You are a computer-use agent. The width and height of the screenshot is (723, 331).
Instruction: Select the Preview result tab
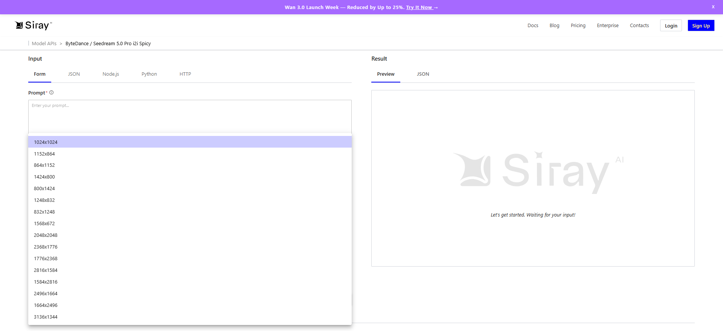coord(386,74)
